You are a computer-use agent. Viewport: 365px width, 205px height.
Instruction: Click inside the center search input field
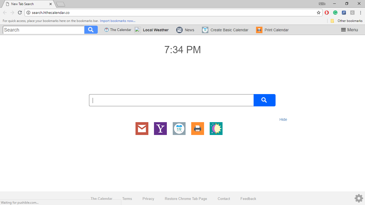(171, 100)
